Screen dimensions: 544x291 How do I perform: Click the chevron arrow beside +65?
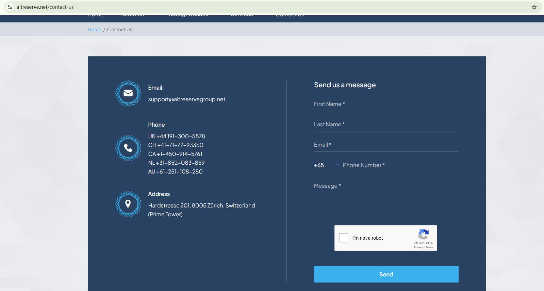tap(337, 165)
